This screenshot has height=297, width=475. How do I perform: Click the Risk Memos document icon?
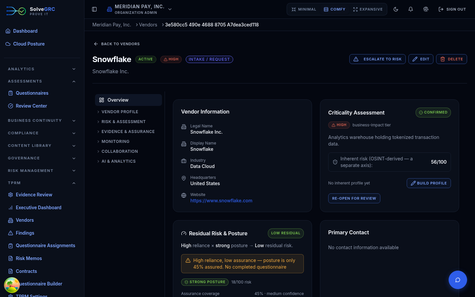click(x=11, y=258)
